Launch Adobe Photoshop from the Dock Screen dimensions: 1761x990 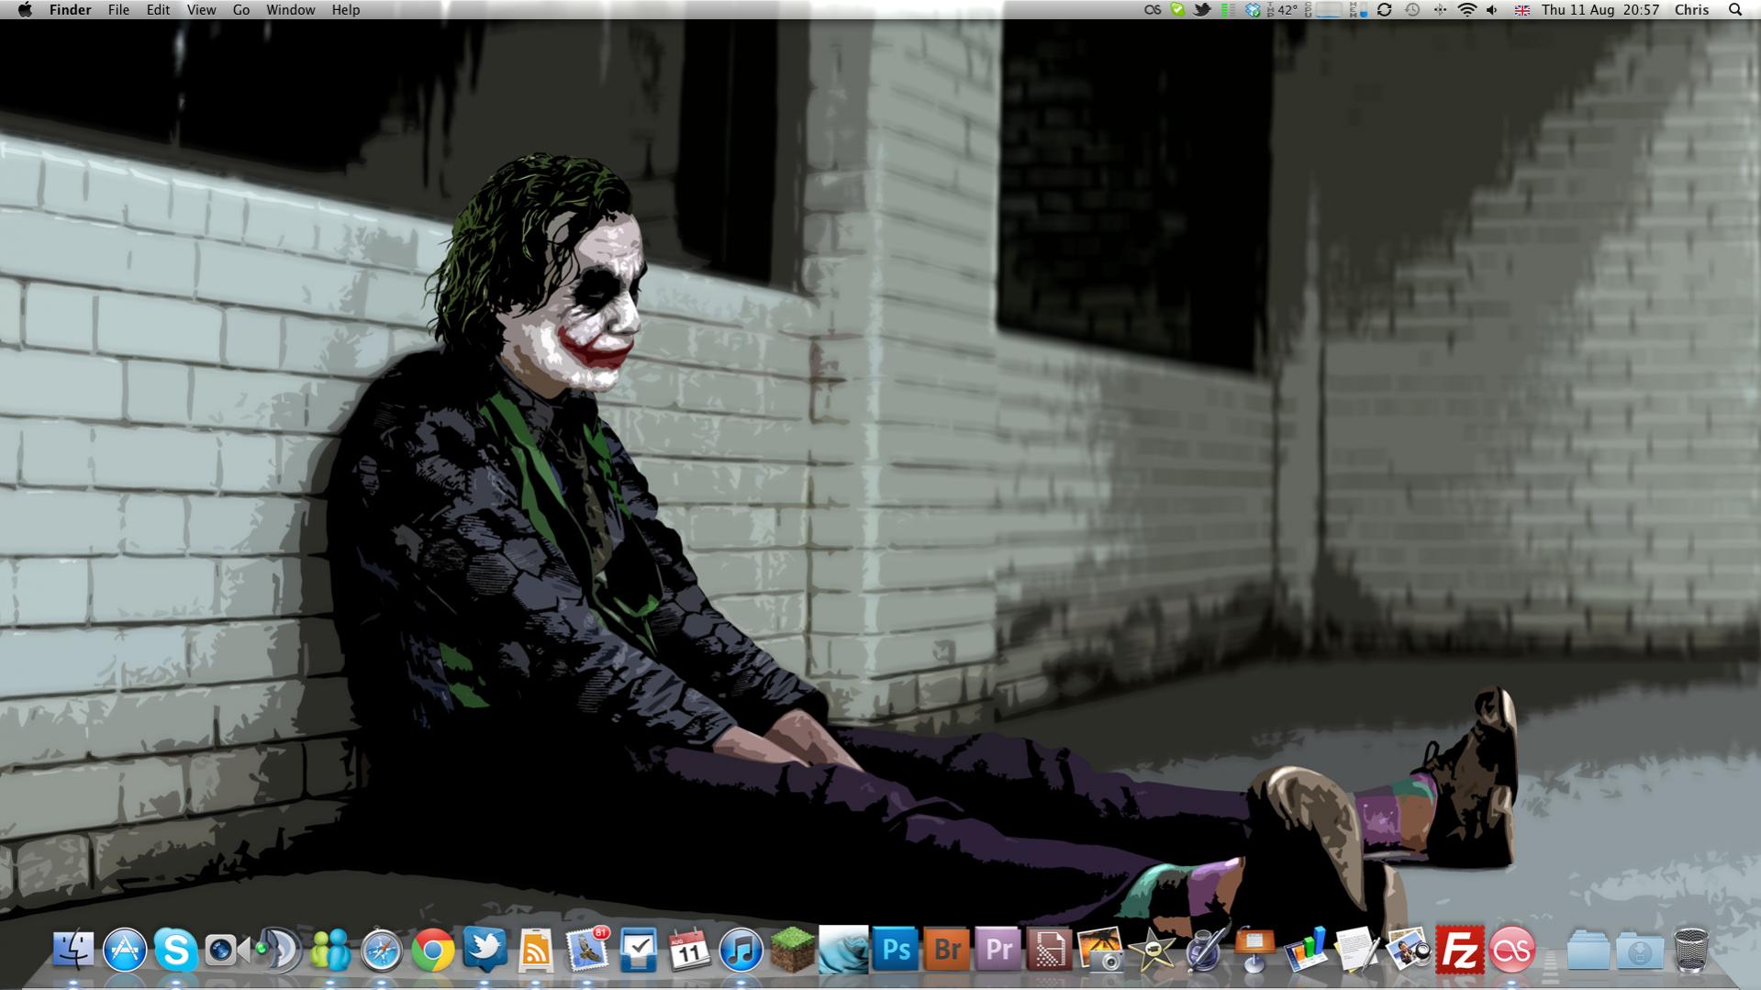(x=895, y=950)
